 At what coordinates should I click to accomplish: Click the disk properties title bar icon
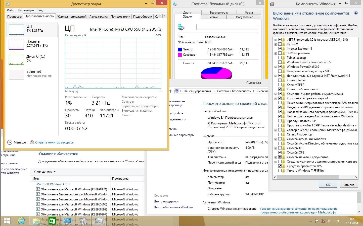[175, 4]
